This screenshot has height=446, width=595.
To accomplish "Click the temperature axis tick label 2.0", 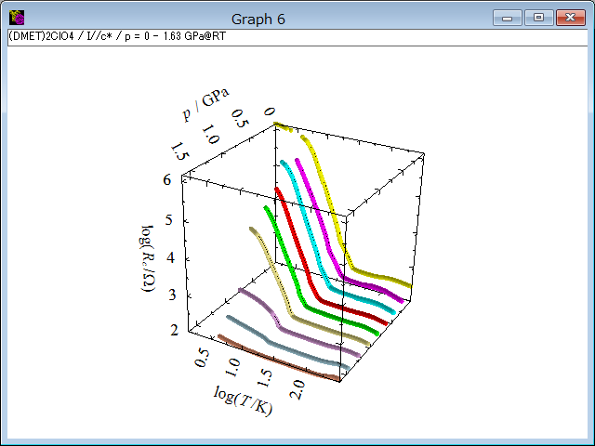I will (297, 389).
